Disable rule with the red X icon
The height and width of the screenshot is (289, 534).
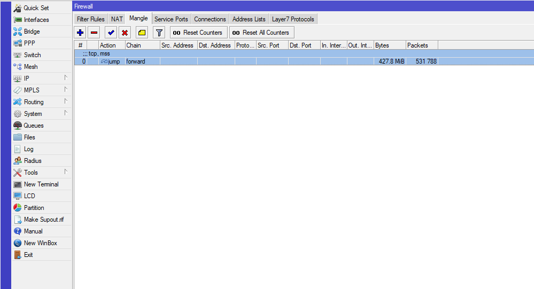click(125, 33)
